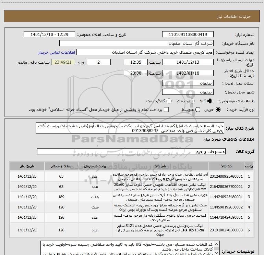Click the price validity date 1402/01/18

point(188,73)
